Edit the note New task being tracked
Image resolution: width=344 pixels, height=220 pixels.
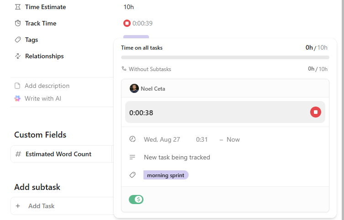tap(177, 157)
